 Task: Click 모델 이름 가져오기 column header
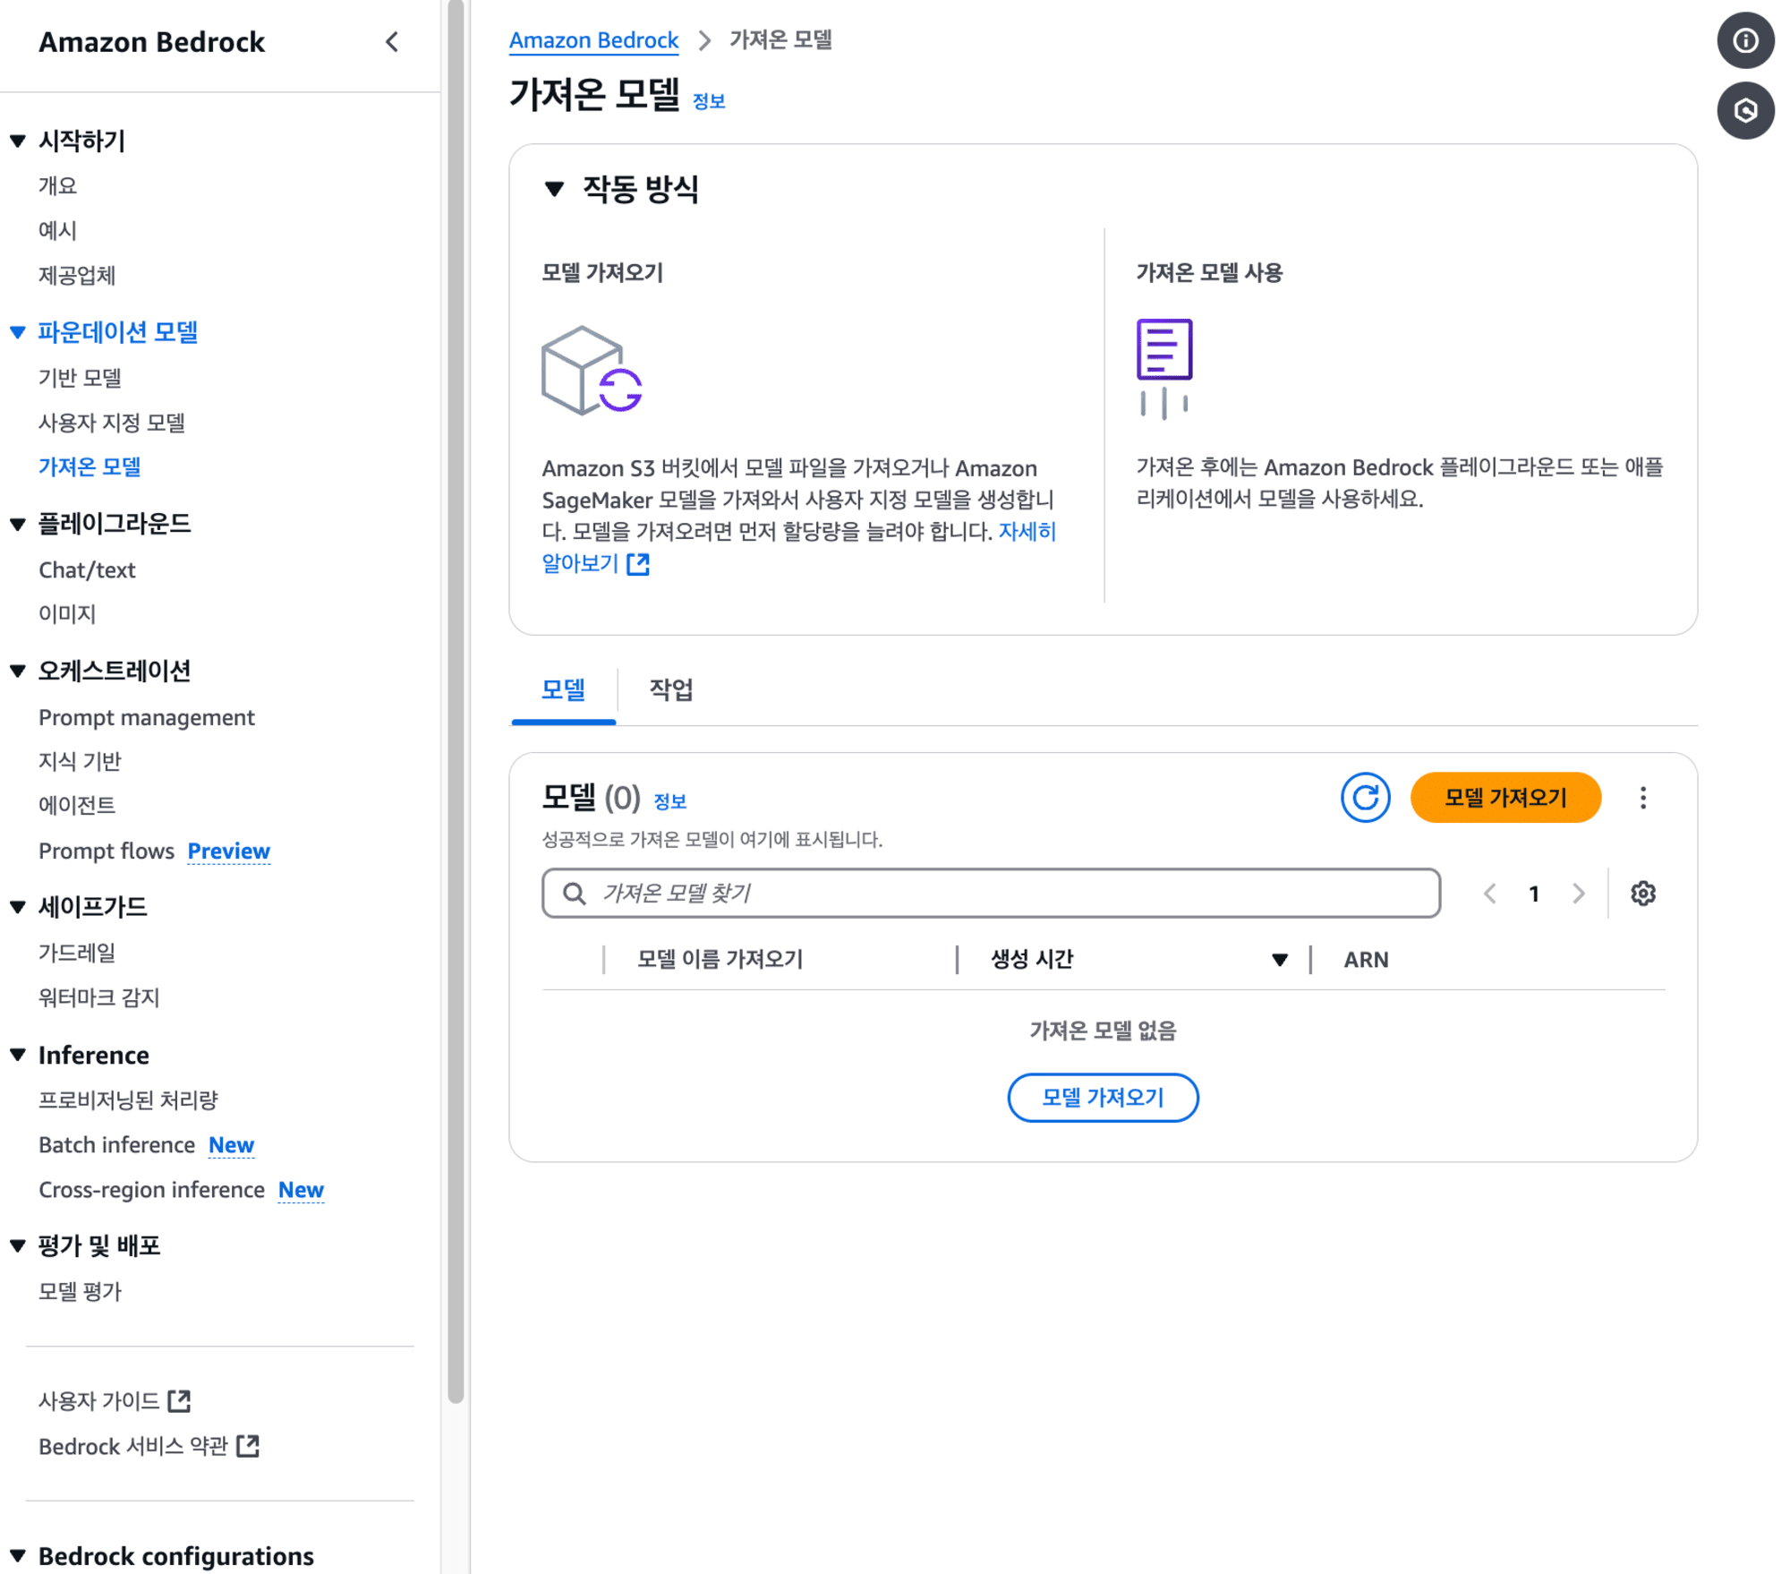click(720, 959)
